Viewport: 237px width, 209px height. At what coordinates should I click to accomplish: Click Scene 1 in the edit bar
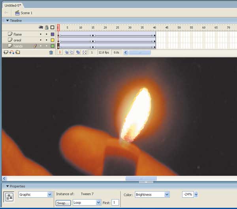click(x=24, y=13)
